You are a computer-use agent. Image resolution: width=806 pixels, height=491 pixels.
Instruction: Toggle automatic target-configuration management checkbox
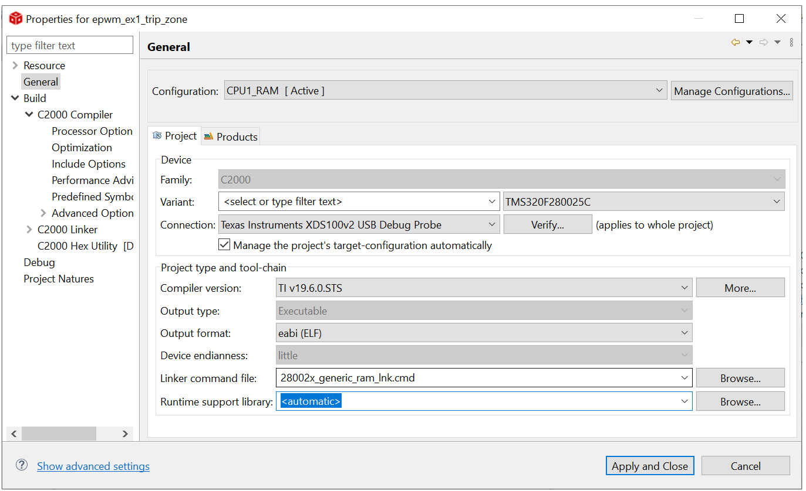(x=224, y=245)
